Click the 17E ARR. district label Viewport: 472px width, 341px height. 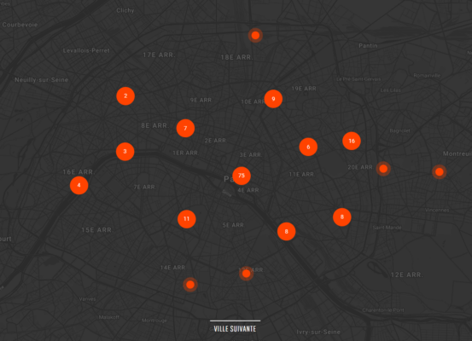click(x=159, y=55)
